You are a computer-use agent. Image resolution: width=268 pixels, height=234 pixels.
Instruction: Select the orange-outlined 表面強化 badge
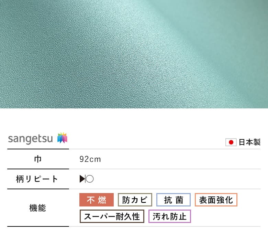coord(216,200)
